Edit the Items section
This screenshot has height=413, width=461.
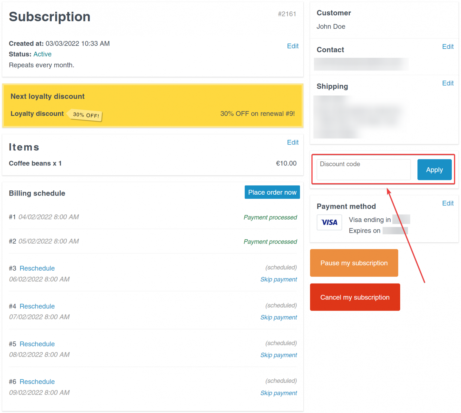(x=293, y=142)
